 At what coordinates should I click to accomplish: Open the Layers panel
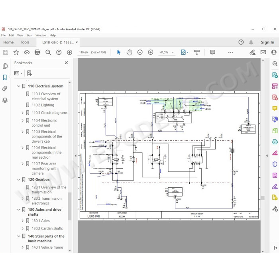click(x=5, y=100)
